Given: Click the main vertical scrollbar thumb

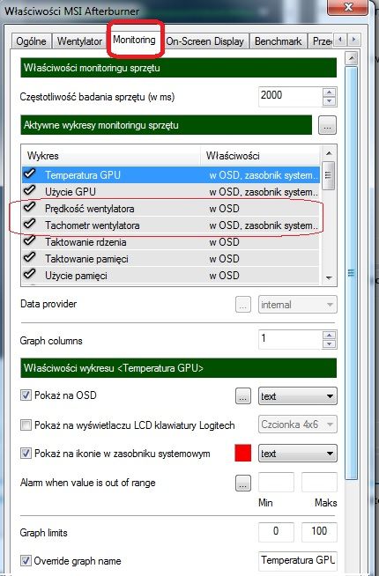Looking at the screenshot, I should point(352,272).
